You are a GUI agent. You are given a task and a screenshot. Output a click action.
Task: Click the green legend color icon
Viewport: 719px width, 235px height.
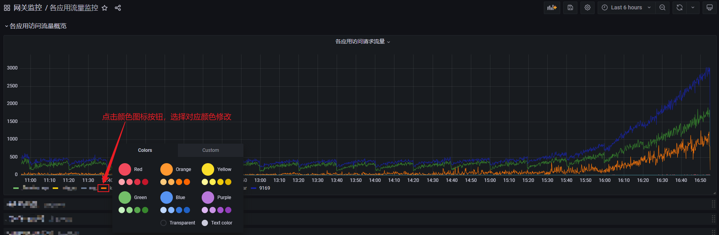point(16,188)
